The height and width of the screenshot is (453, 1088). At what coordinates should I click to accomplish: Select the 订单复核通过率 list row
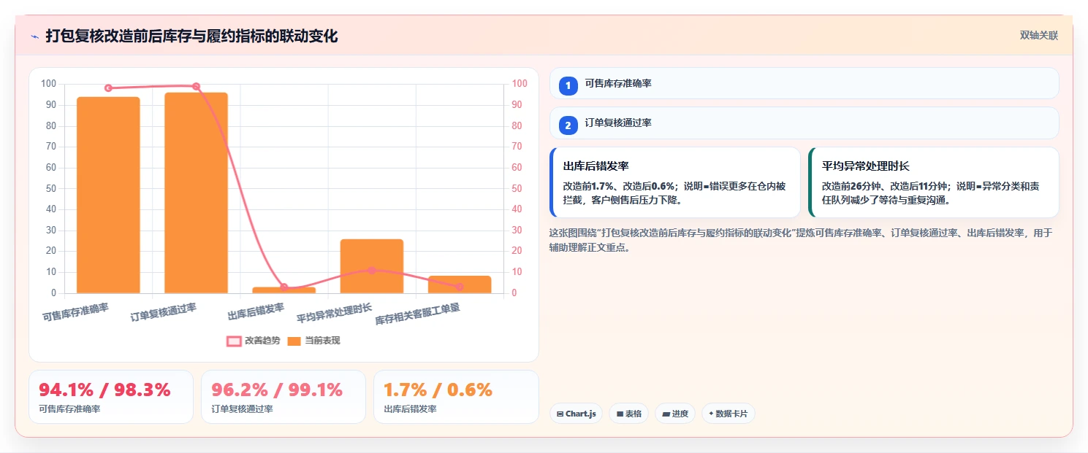pos(804,123)
